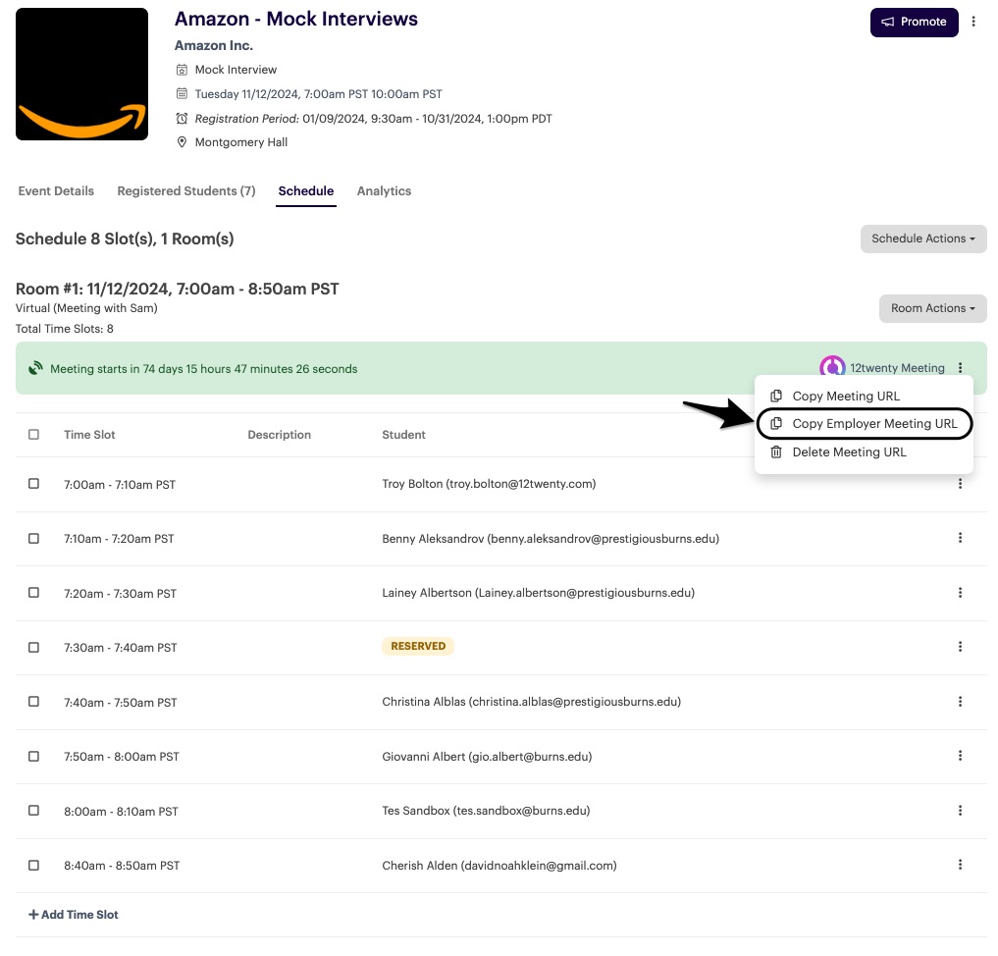Click the 12twenty Meeting logo icon
The height and width of the screenshot is (956, 998).
[x=832, y=367]
